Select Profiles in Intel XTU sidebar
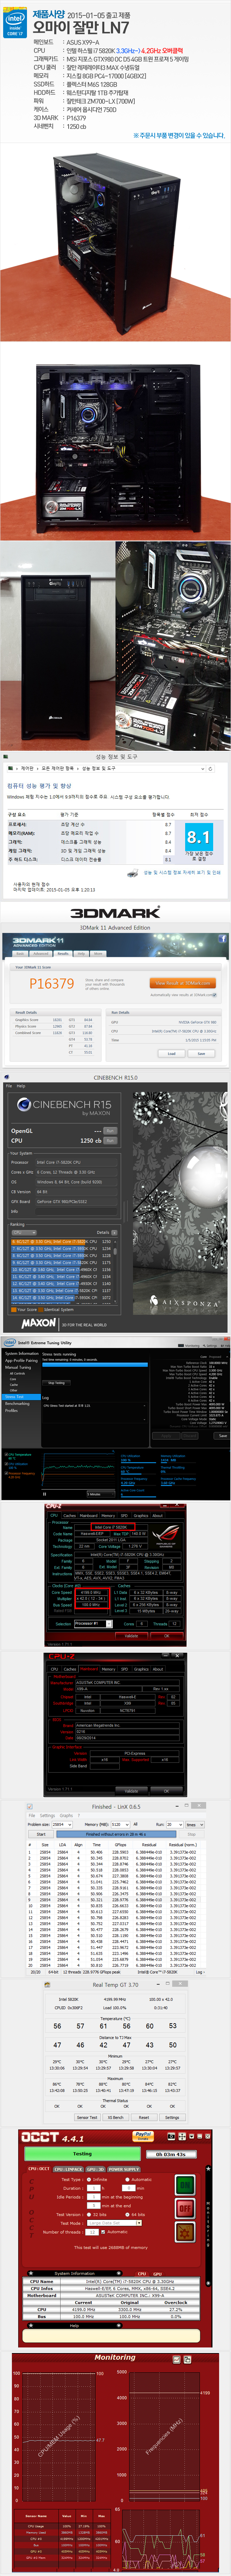Viewport: 231px width, 2576px height. click(11, 1410)
